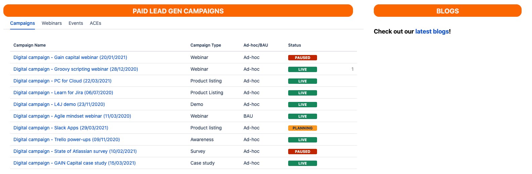Image resolution: width=532 pixels, height=174 pixels.
Task: Open Groovy scripting webinar campaign
Action: point(76,69)
